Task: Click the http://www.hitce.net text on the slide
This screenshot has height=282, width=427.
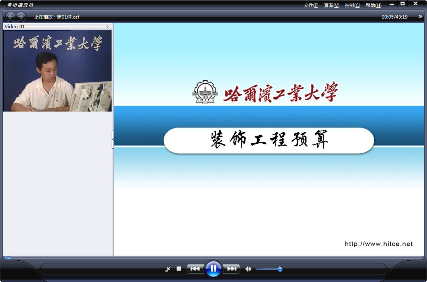Action: tap(379, 244)
